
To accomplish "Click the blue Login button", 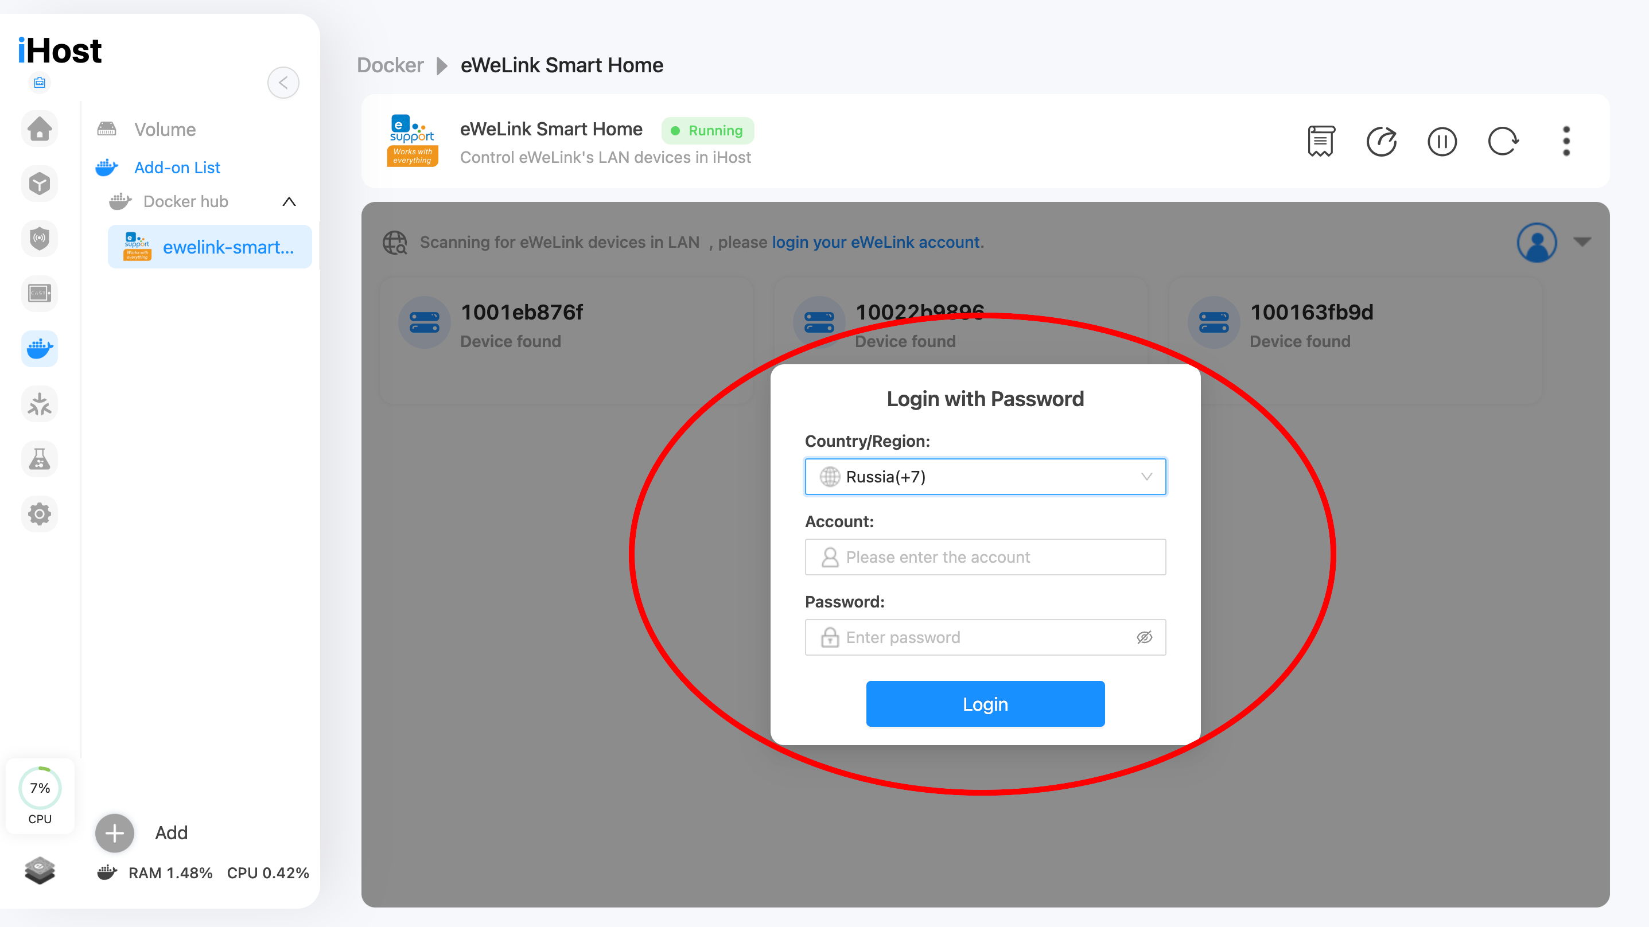I will coord(985,704).
